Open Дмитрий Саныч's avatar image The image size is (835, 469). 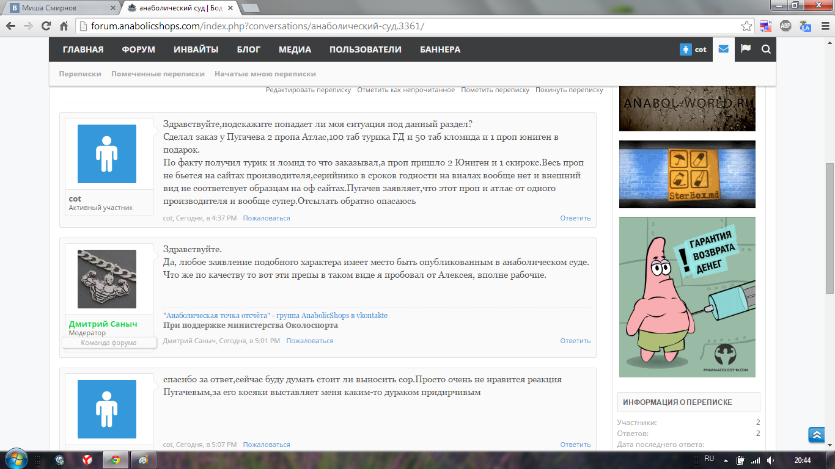click(107, 278)
